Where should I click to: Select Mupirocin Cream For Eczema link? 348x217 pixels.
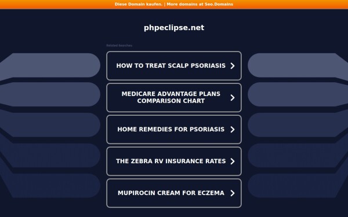(174, 193)
